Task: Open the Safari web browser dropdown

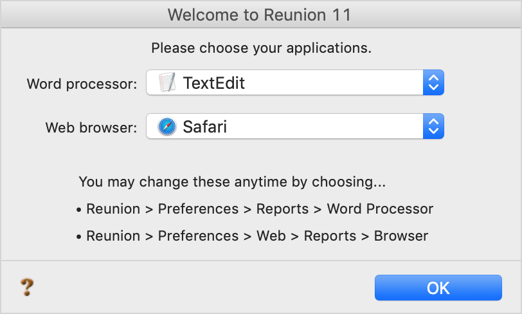Action: point(295,126)
